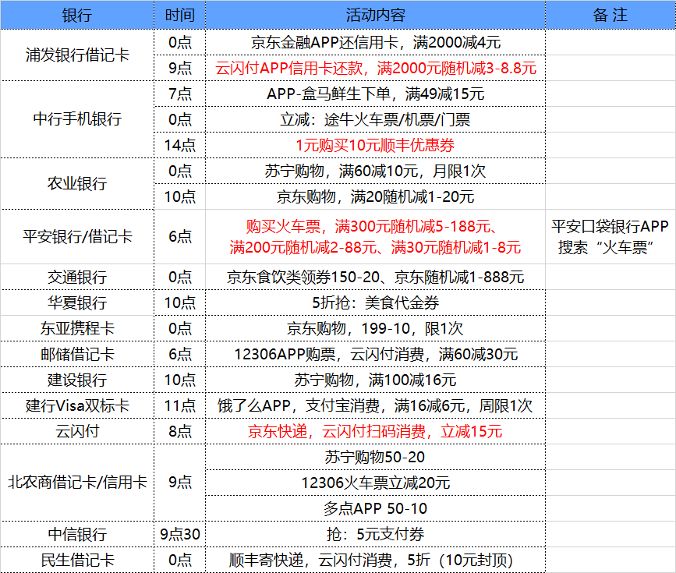The height and width of the screenshot is (573, 676).
Task: Click the 中信银行 cell
Action: coord(77,534)
